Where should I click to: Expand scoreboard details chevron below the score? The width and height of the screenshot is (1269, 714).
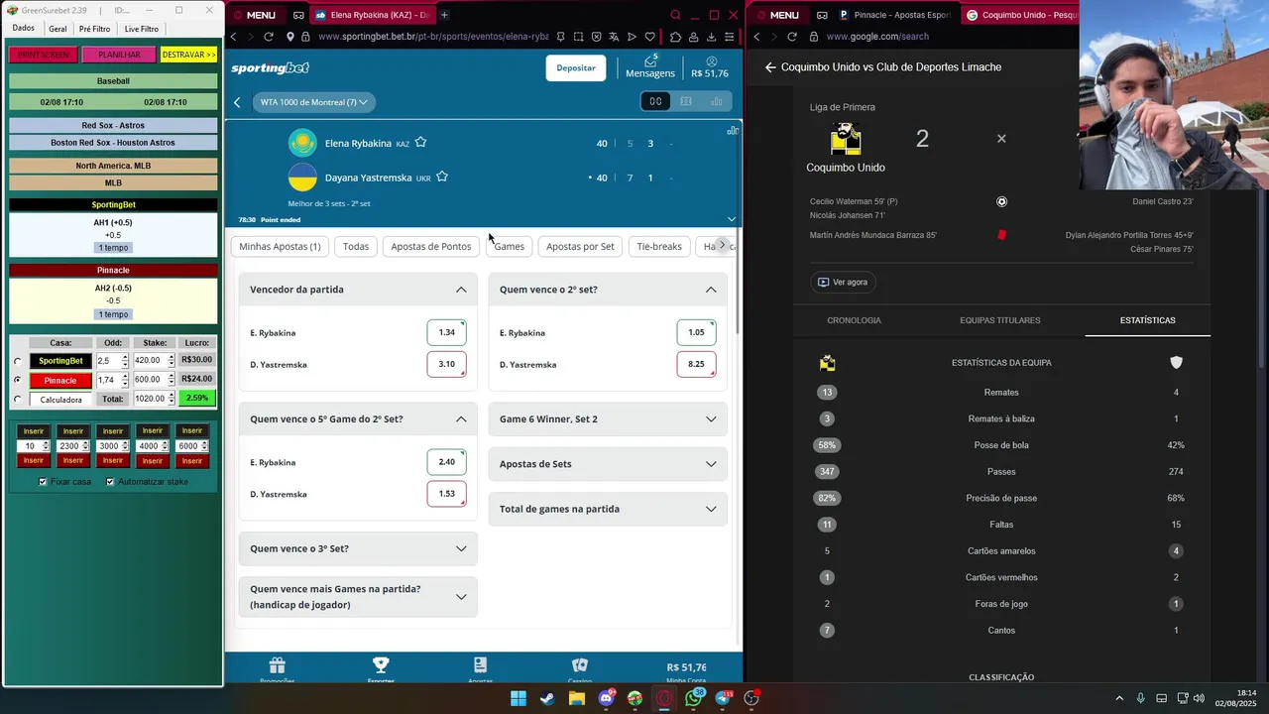732,219
